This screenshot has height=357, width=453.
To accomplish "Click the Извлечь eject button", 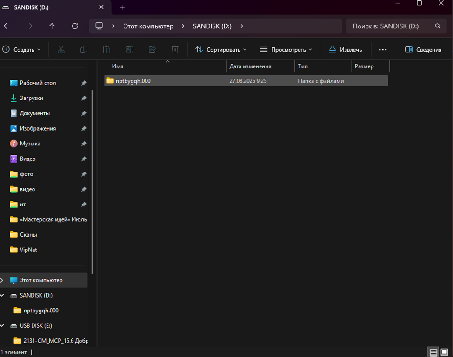I will (345, 49).
